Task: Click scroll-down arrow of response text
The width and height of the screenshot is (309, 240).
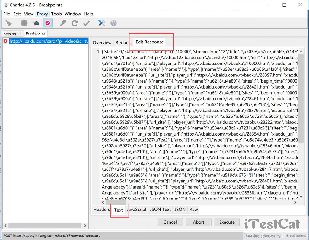Action: (301, 197)
